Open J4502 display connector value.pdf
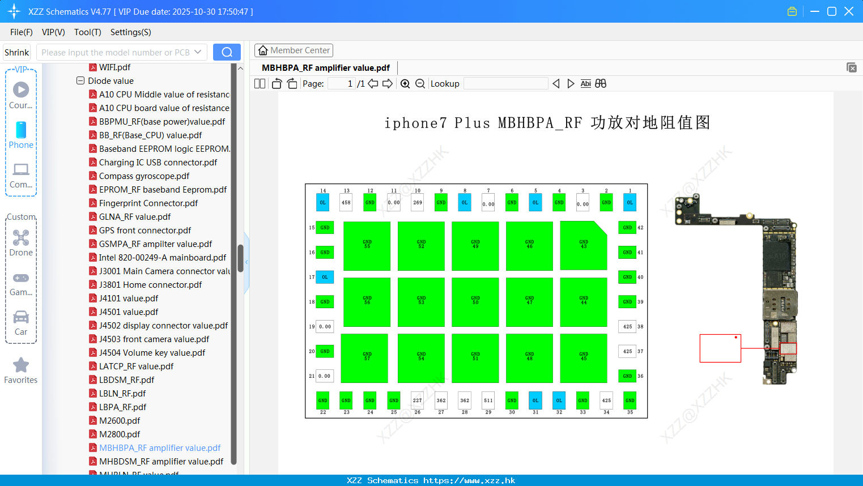 pyautogui.click(x=159, y=326)
